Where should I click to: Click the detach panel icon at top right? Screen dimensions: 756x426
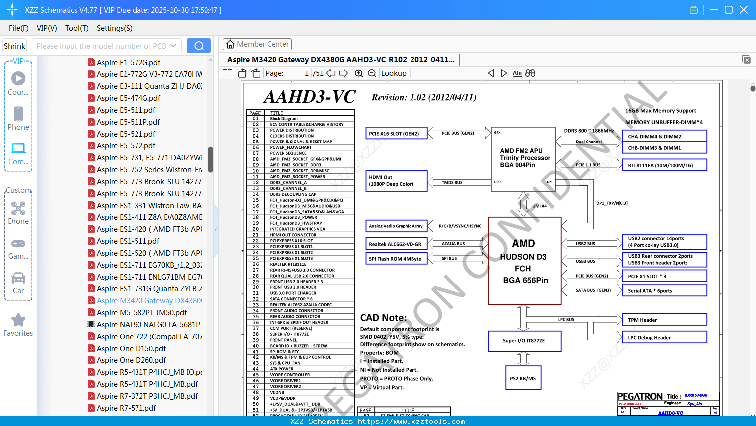pos(746,59)
